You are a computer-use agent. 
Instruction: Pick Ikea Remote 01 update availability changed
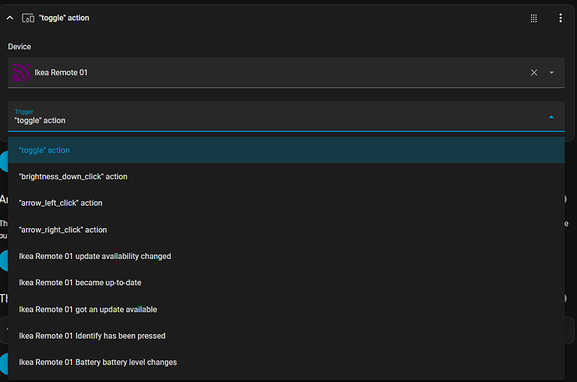[286, 257]
